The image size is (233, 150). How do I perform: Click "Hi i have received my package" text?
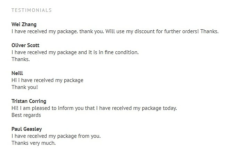pos(47,80)
